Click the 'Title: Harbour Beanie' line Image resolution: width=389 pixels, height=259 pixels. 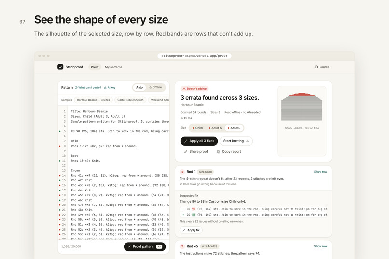(x=89, y=111)
